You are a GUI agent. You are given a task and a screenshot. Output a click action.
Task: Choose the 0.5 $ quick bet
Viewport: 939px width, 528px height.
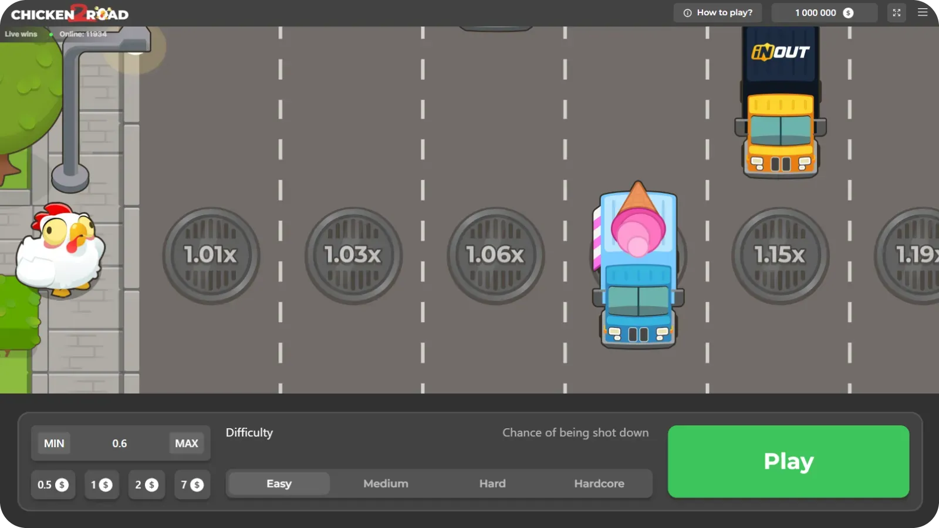click(x=53, y=485)
